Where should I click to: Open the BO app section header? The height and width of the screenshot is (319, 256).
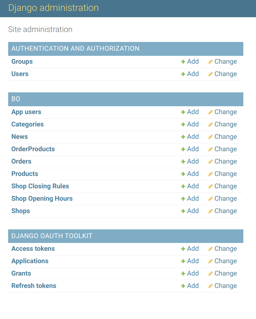tap(16, 99)
